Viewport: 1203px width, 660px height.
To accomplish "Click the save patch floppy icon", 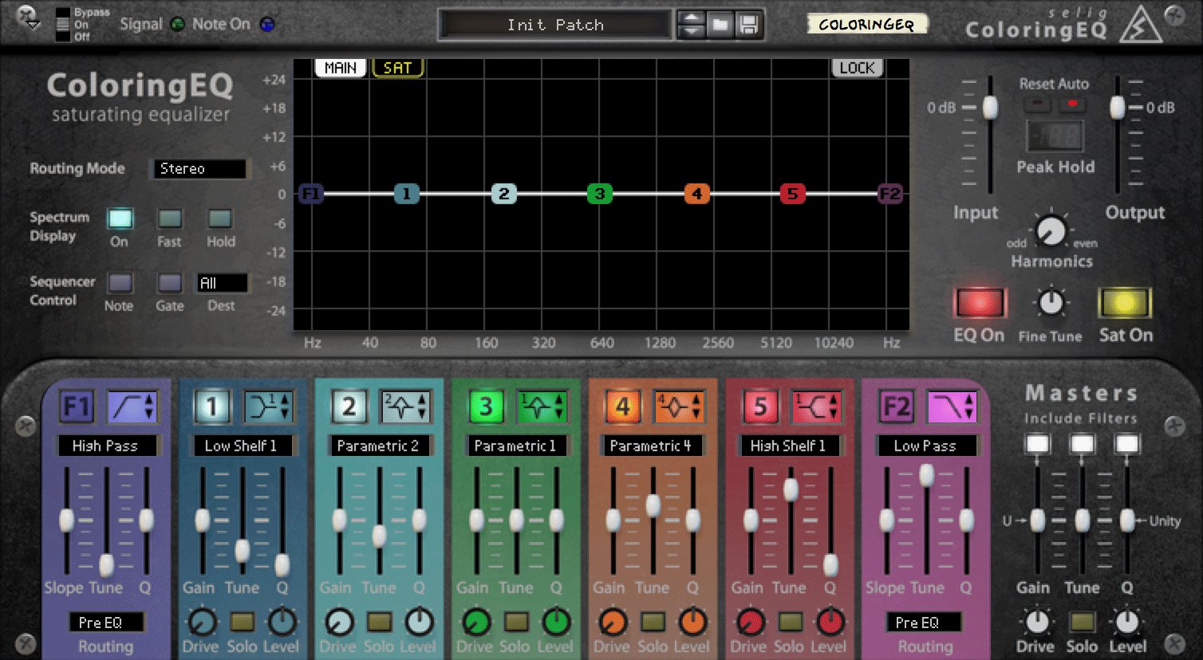I will click(748, 25).
